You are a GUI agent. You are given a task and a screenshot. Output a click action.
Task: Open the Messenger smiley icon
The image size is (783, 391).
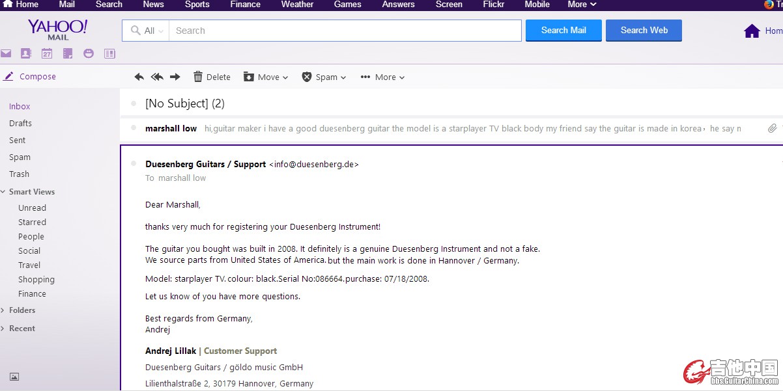click(89, 53)
